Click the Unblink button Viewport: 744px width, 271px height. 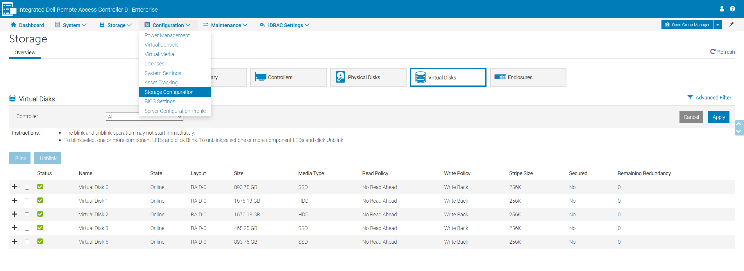pyautogui.click(x=47, y=158)
